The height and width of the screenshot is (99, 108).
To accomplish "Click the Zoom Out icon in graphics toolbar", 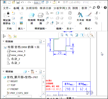I will click(x=72, y=35).
